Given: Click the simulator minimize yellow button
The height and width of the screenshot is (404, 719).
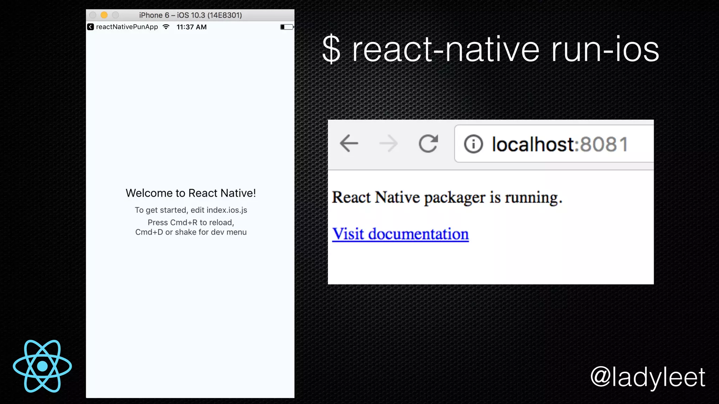Looking at the screenshot, I should coord(104,15).
